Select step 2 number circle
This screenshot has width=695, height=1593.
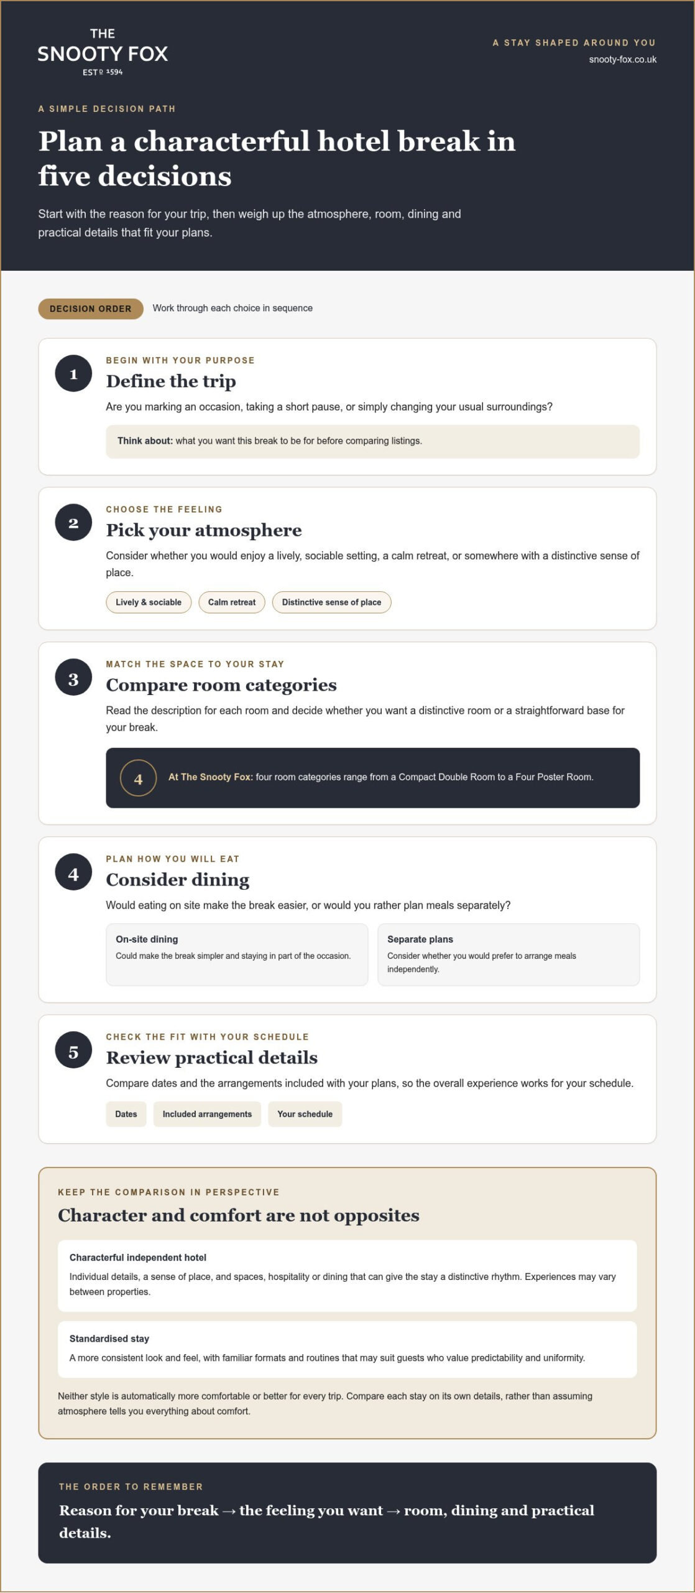(73, 522)
